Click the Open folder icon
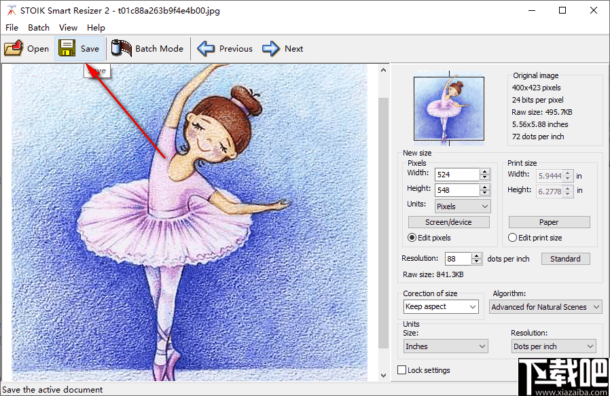 13,48
